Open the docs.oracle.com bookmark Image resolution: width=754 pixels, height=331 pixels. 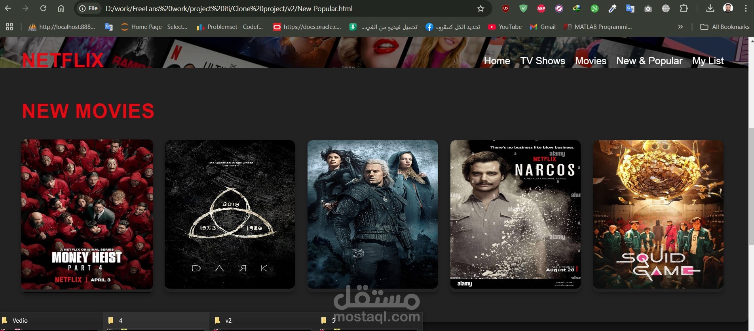pos(307,27)
